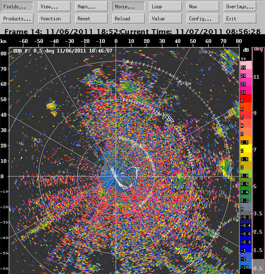Reload the radar data
The width and height of the screenshot is (265, 274).
point(129,18)
